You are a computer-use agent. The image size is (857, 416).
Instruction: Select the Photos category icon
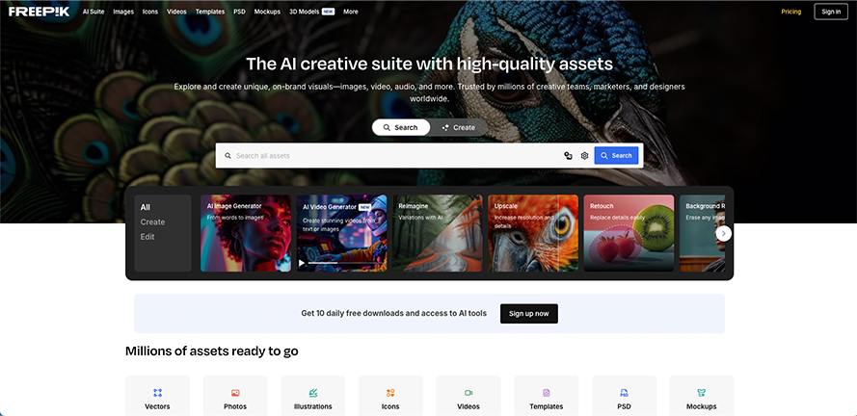coord(235,393)
